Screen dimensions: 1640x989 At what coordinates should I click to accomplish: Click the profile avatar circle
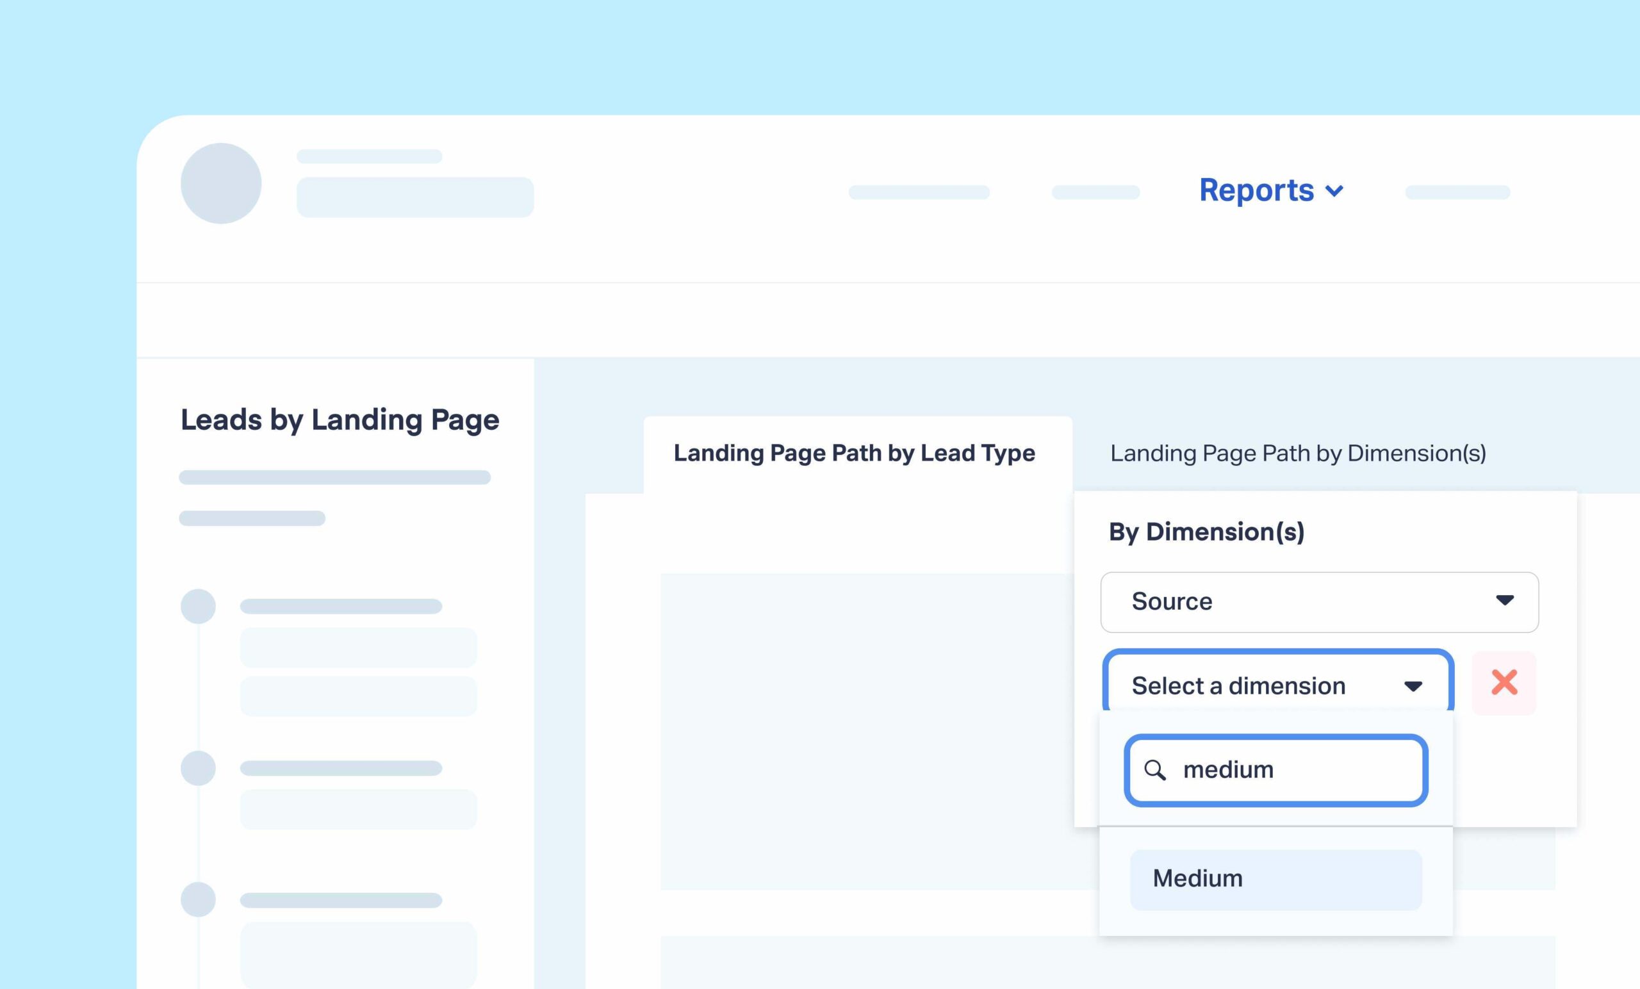pos(221,183)
